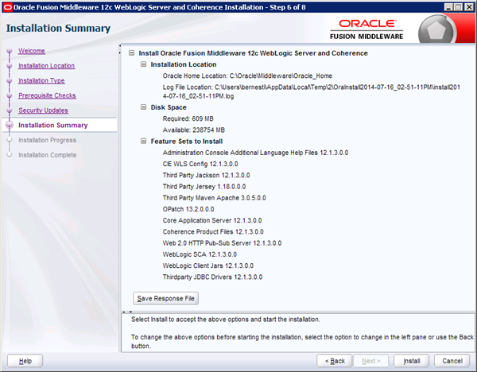Select Third Party Jersey 1.18.0.0.0

point(204,187)
